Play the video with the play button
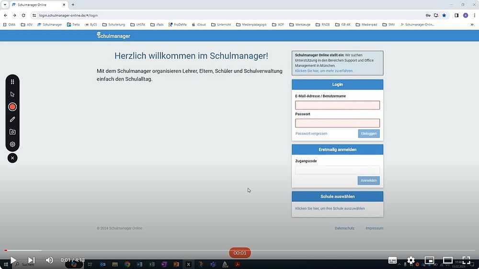The image size is (479, 269). click(13, 260)
